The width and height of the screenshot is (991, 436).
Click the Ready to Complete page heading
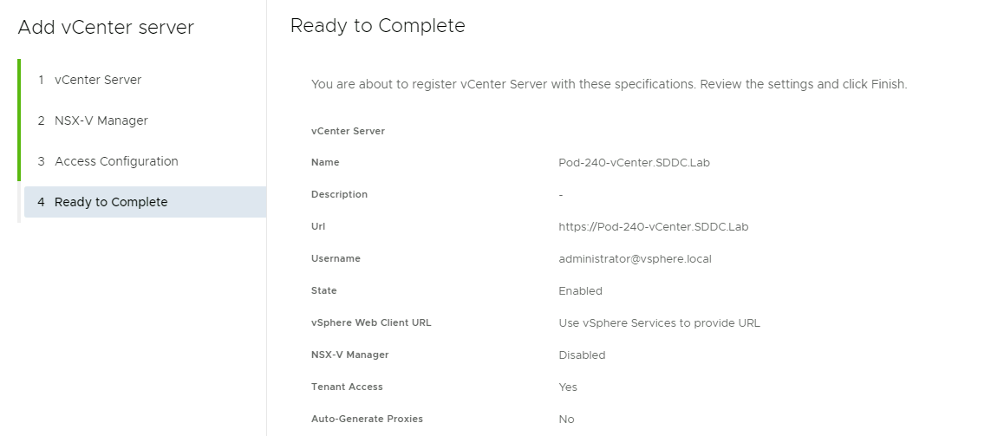click(x=377, y=26)
